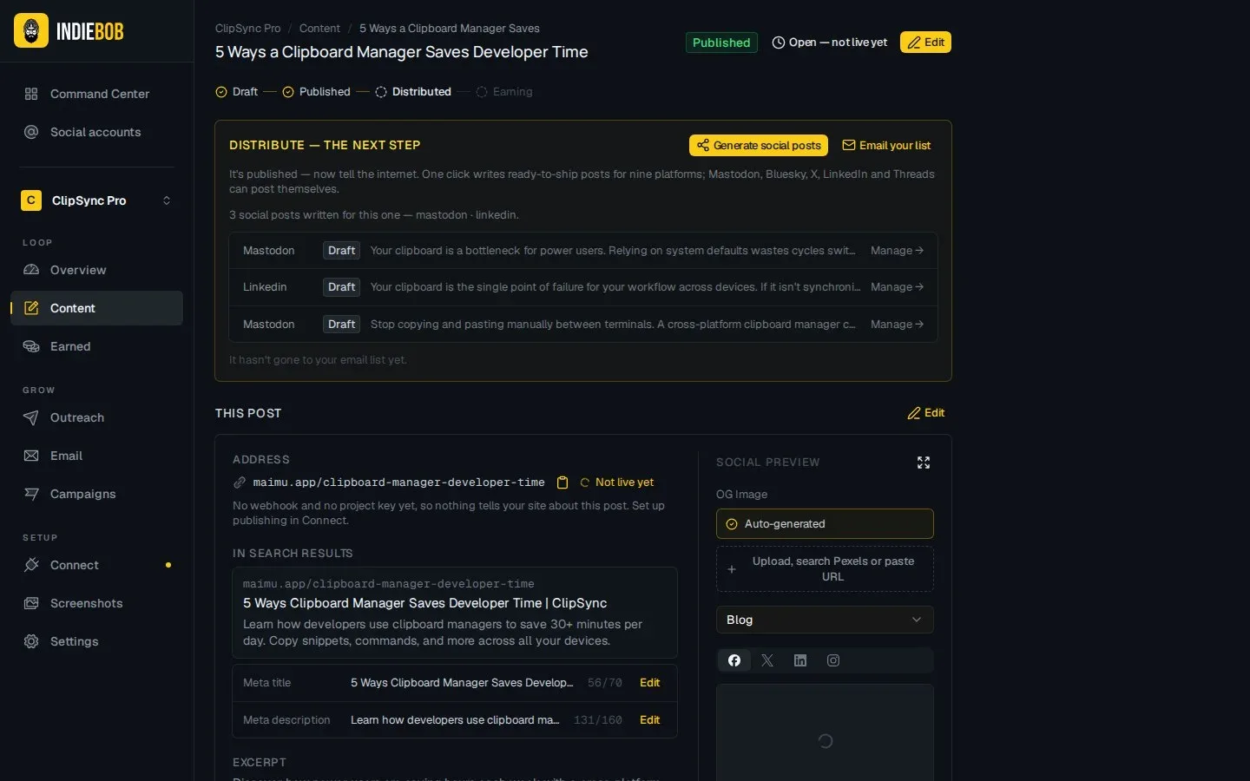Click the link icon beside the post address
Viewport: 1250px width, 781px height.
pos(240,482)
